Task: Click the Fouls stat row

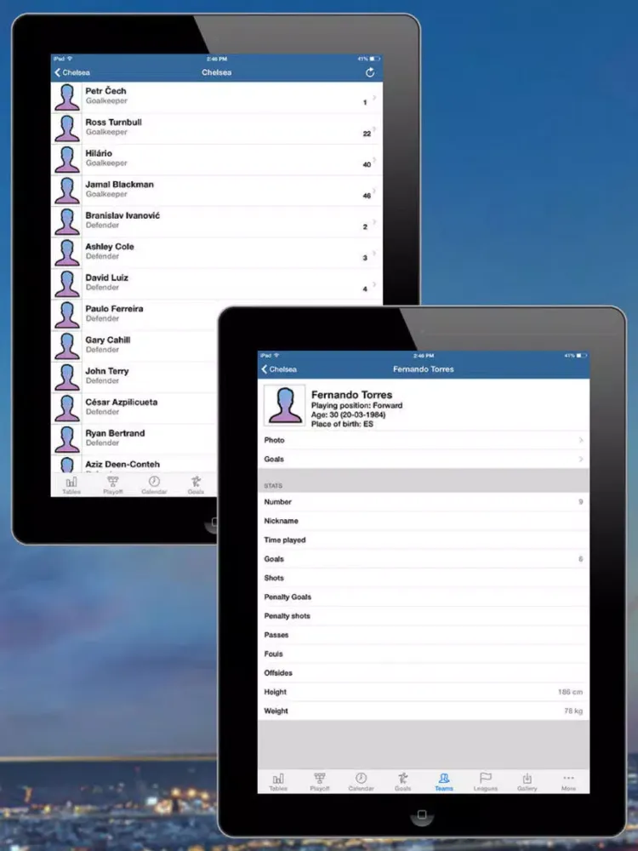Action: point(423,654)
